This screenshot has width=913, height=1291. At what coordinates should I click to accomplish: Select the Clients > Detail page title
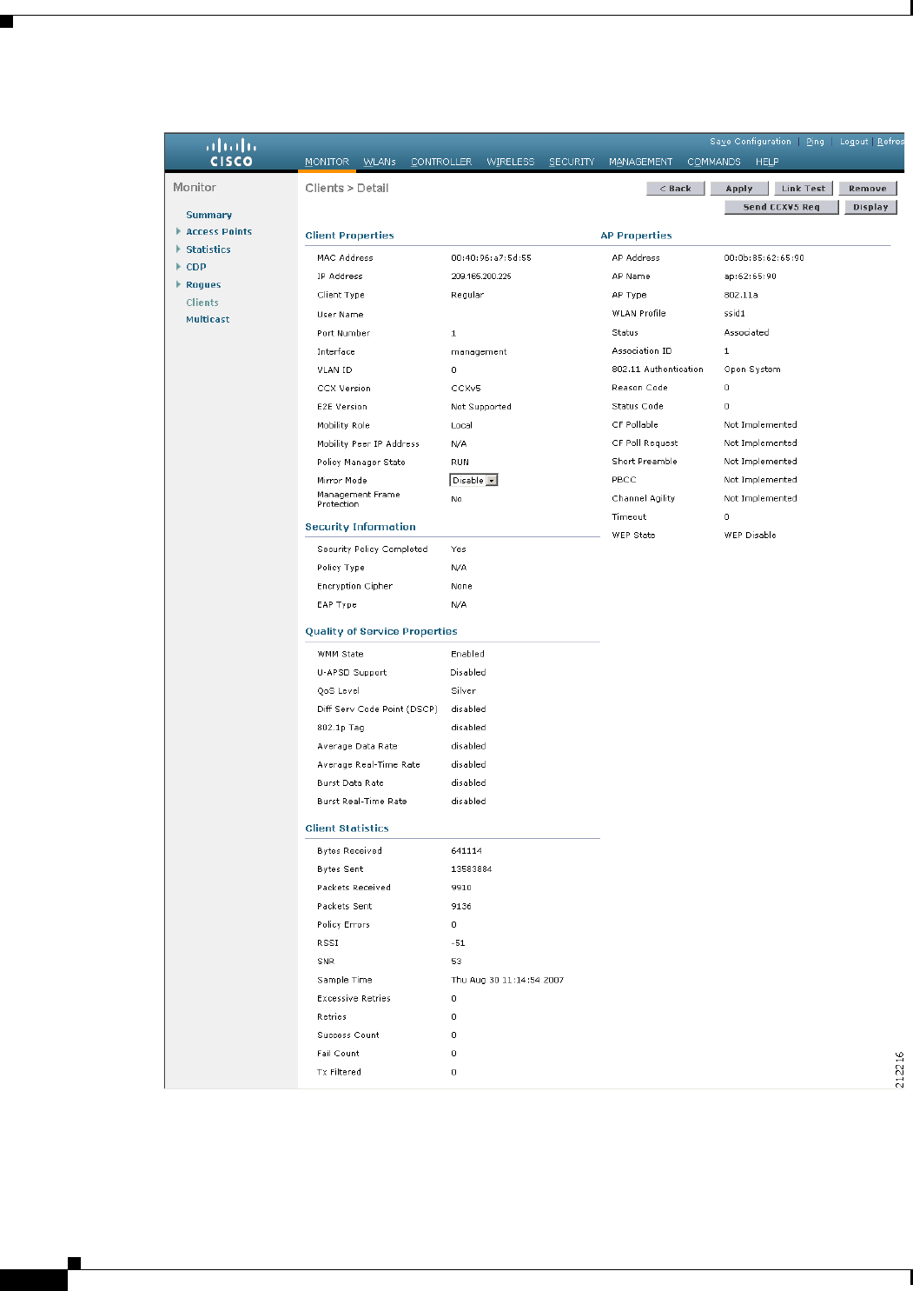[347, 188]
